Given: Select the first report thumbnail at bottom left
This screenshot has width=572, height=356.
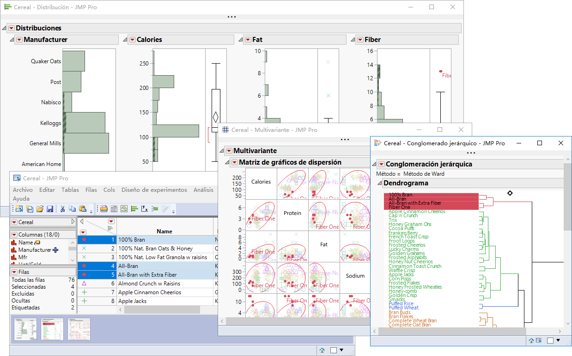Looking at the screenshot, I should (x=24, y=329).
